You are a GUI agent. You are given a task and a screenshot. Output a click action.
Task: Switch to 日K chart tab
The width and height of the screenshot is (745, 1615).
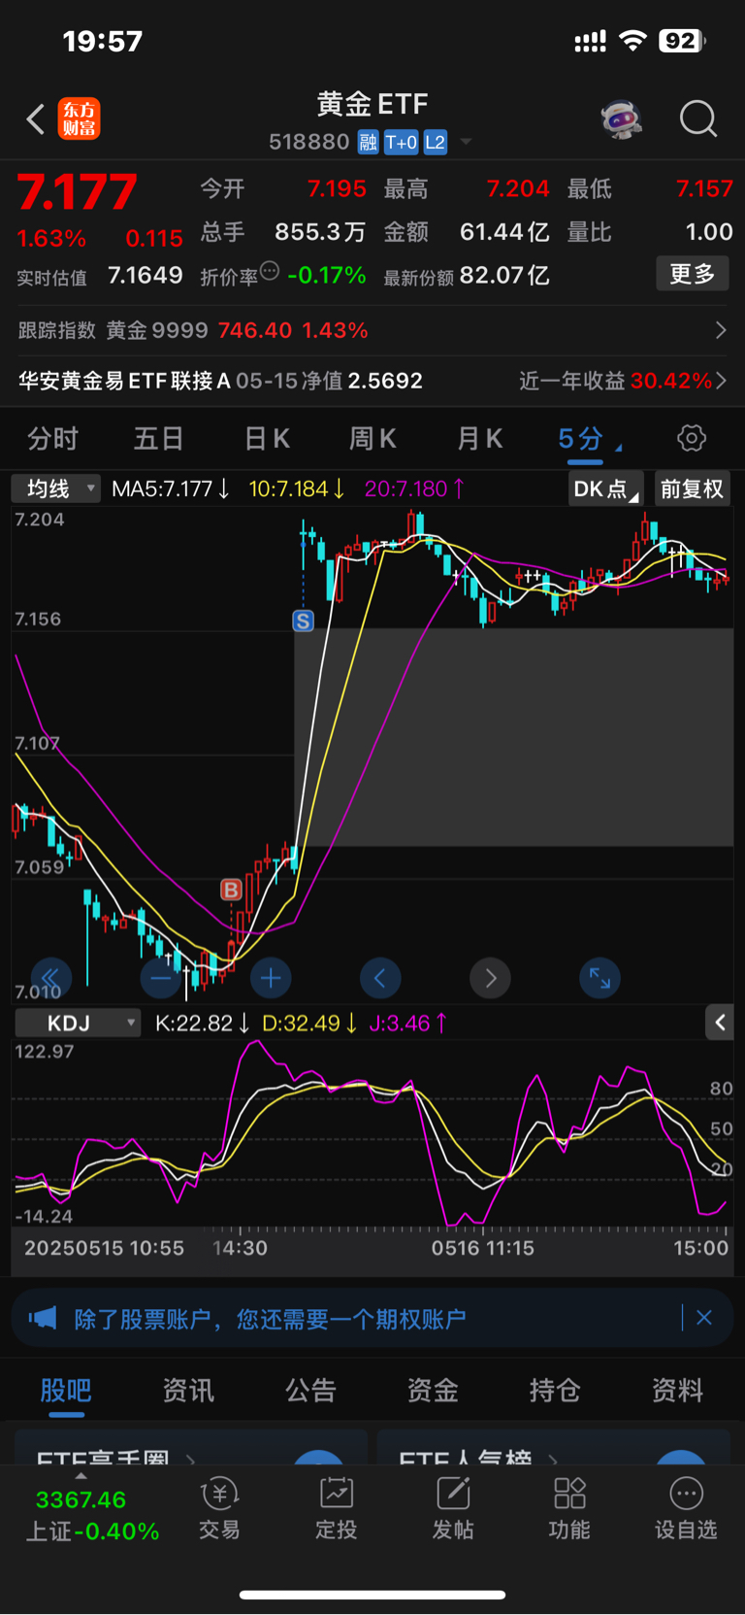coord(267,439)
